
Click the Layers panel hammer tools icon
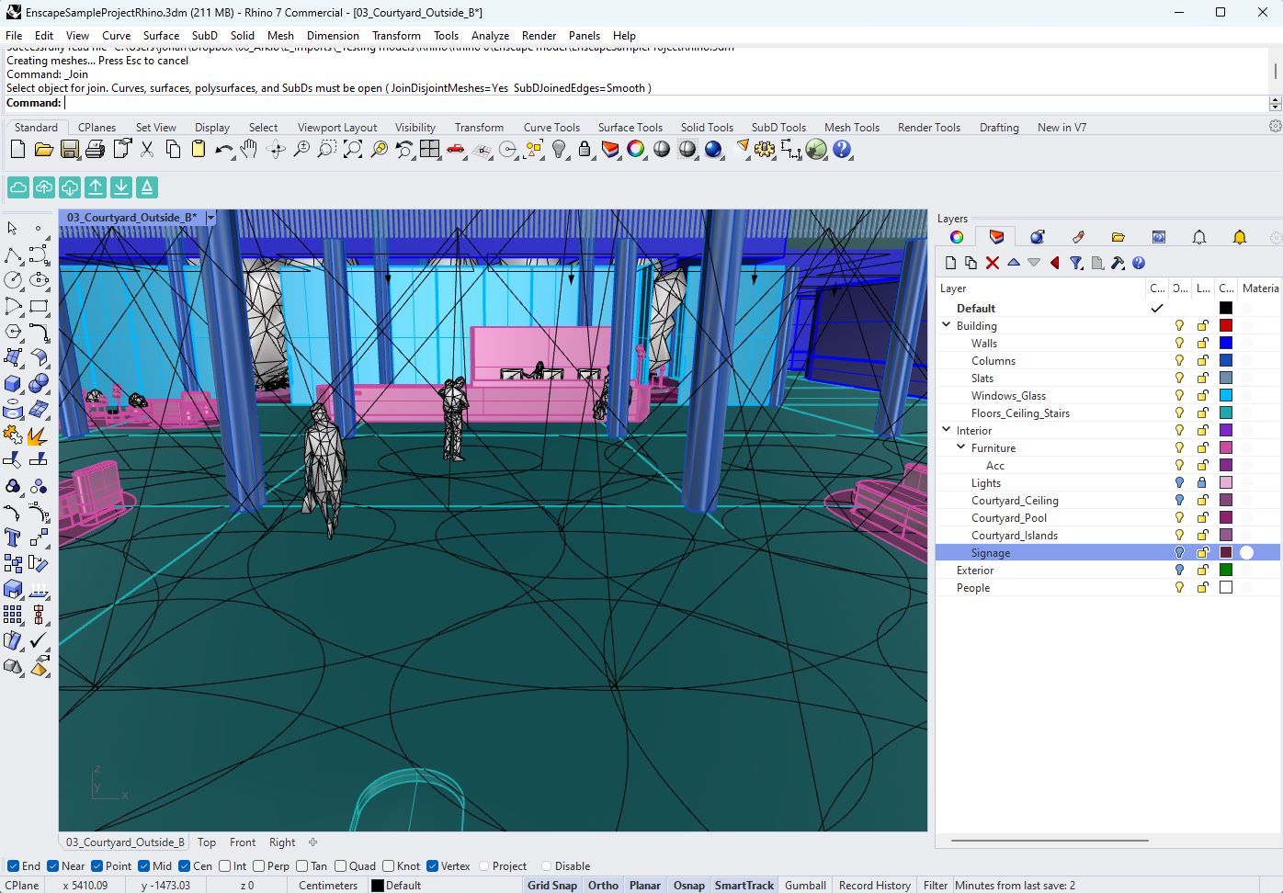pos(1118,263)
